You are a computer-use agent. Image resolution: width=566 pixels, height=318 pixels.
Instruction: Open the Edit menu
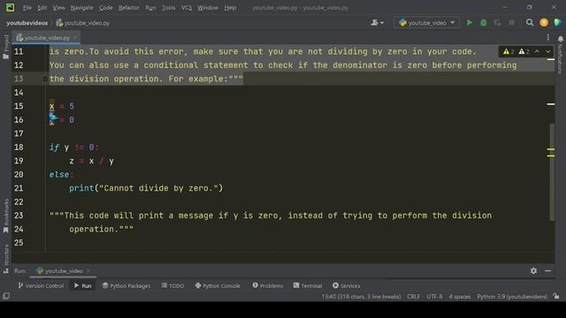42,8
